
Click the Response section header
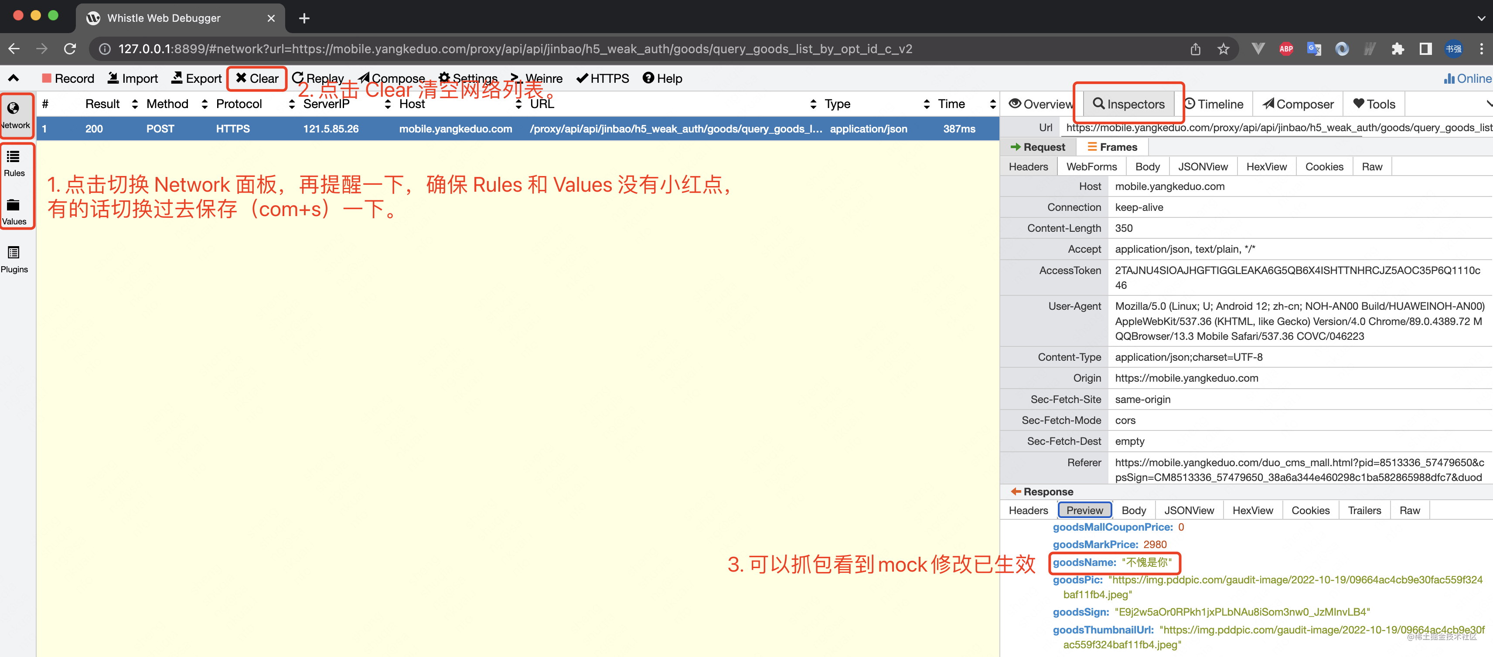coord(1042,491)
